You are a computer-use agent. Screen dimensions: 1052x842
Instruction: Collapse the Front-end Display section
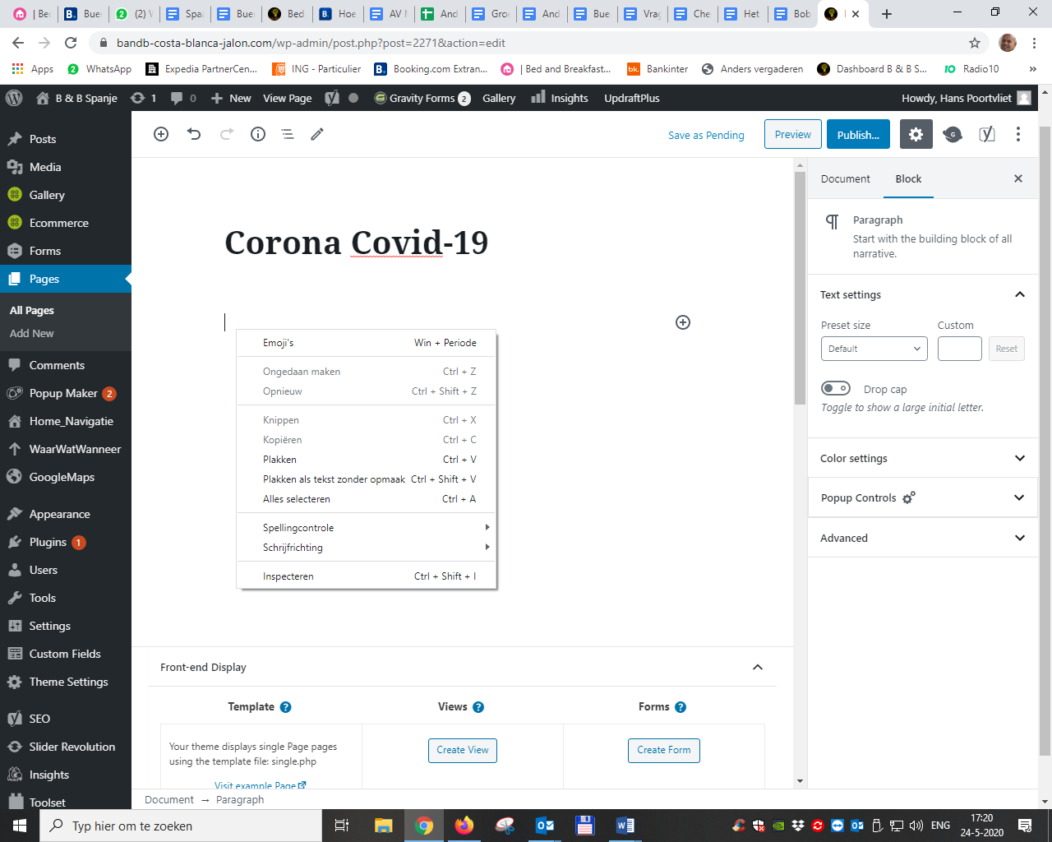tap(757, 667)
